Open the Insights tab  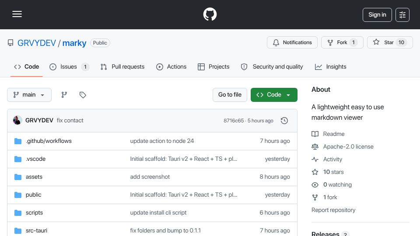(331, 66)
